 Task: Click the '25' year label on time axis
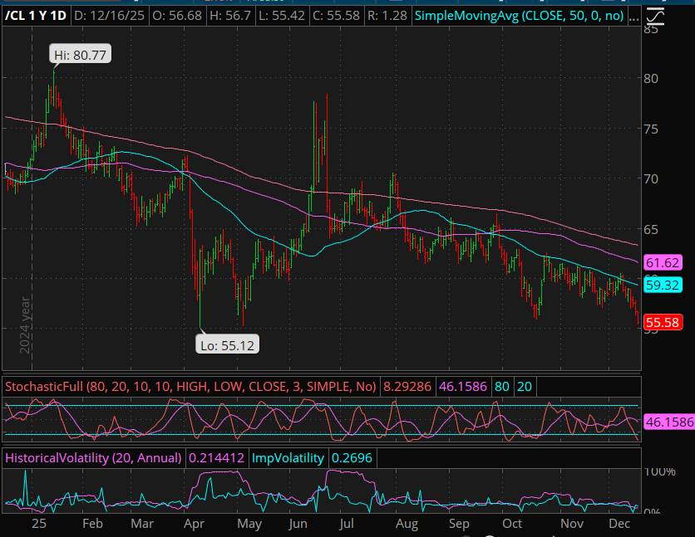(39, 524)
